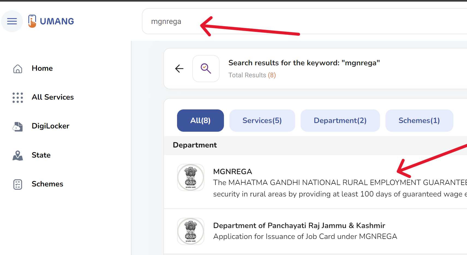This screenshot has height=255, width=467.
Task: Click the All Services grid icon
Action: [x=18, y=97]
